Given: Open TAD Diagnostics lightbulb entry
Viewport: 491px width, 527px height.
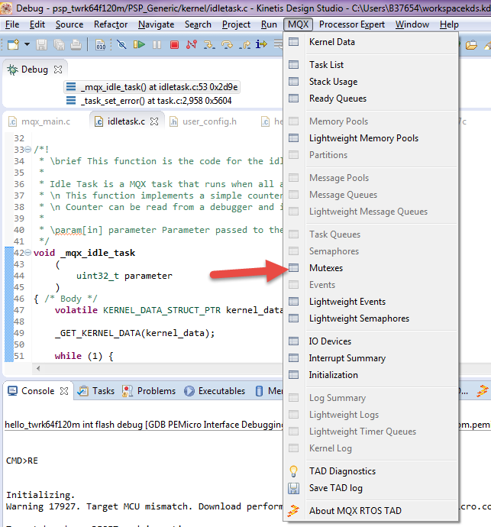Looking at the screenshot, I should (371, 471).
